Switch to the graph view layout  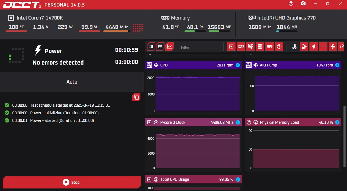pos(169,46)
